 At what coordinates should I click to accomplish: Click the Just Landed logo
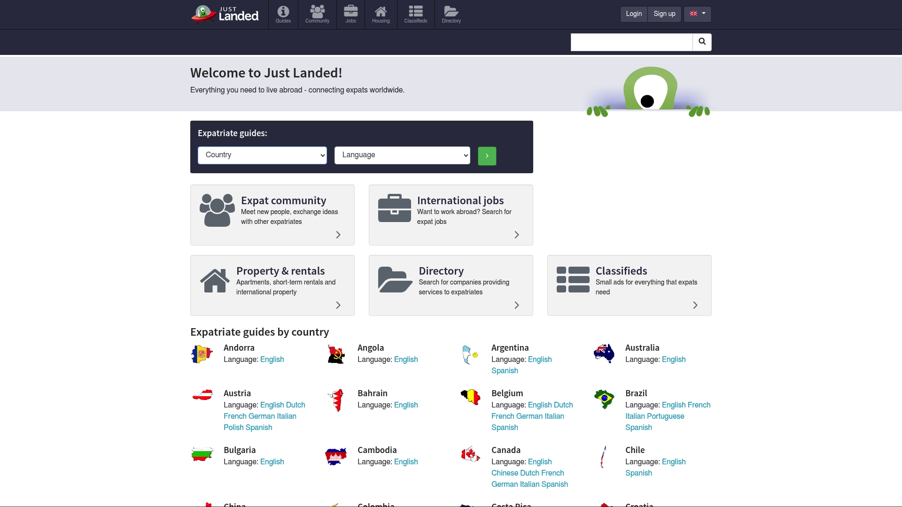225,14
